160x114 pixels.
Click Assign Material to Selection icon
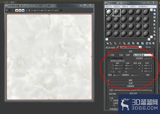(115, 43)
